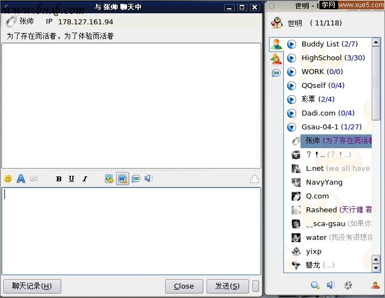Open the smiley emoticon picker
The image size is (385, 298).
(8, 179)
